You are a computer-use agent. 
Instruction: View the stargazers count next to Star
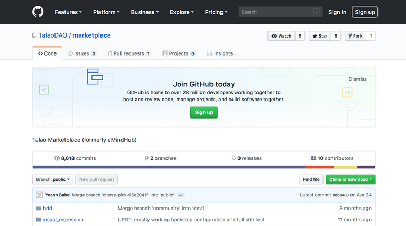point(336,36)
